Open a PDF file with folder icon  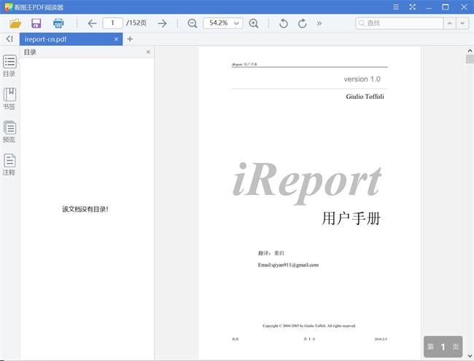[15, 23]
